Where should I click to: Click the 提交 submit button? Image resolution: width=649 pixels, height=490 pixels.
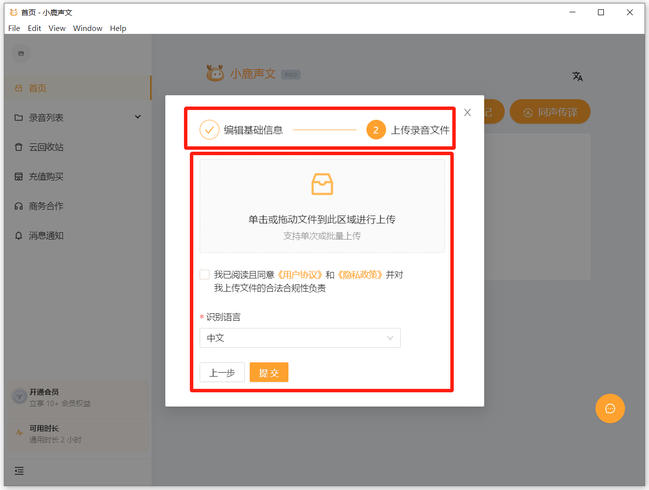(x=269, y=372)
